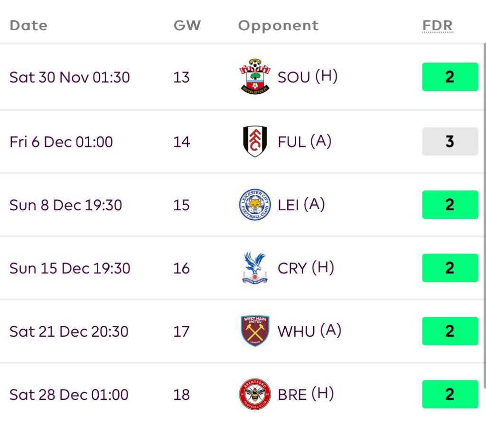Click the Crystal Palace eagle crest
The height and width of the screenshot is (424, 486).
255,268
